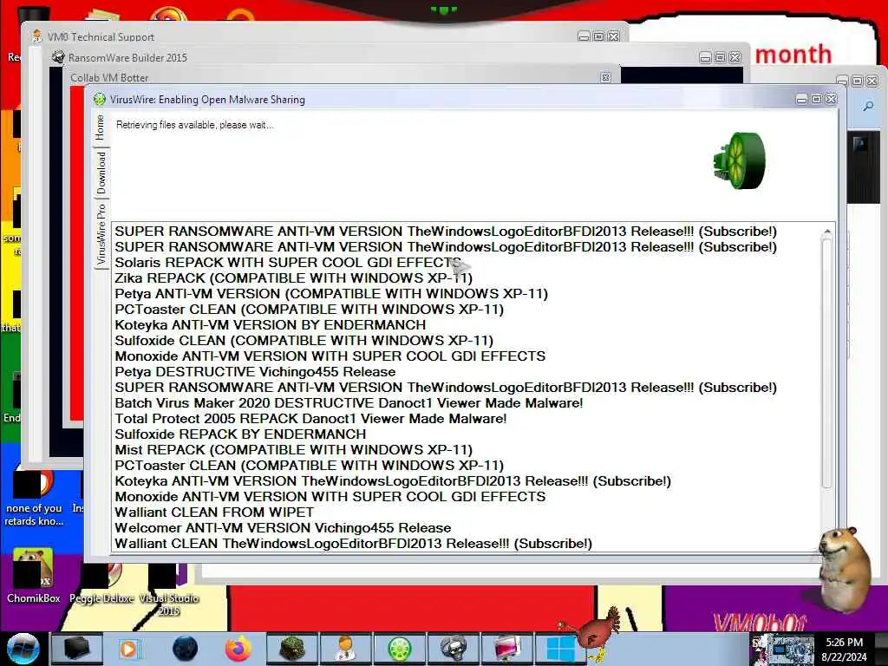Select Walliant CLEAN TheWindowsLogoEditorBFDI2013 Release entry

(354, 543)
